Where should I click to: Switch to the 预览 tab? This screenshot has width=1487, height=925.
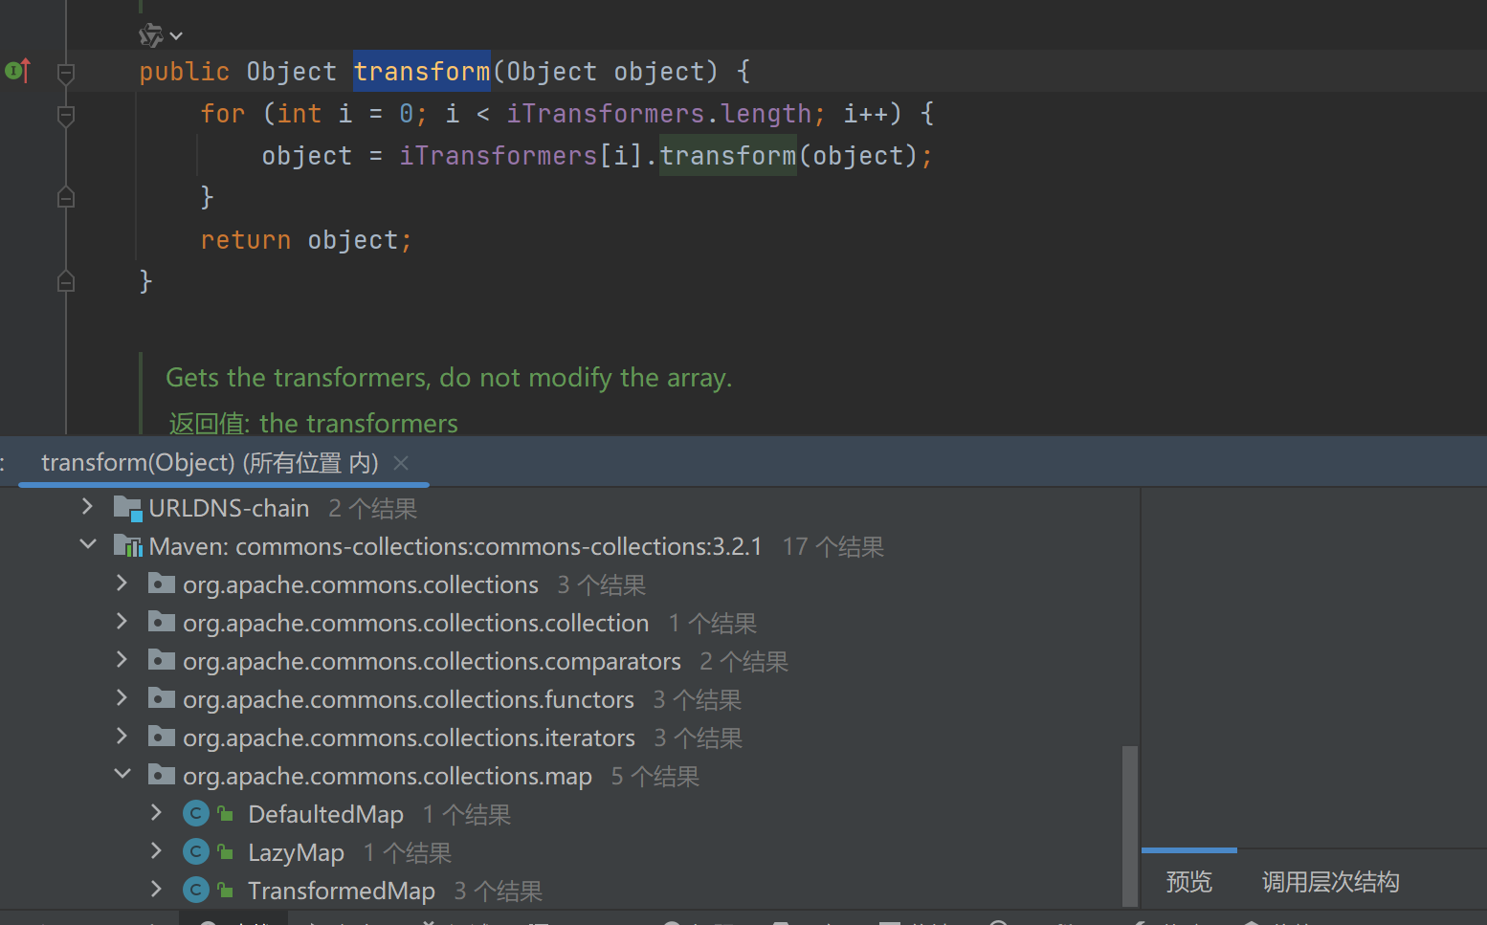(x=1189, y=881)
